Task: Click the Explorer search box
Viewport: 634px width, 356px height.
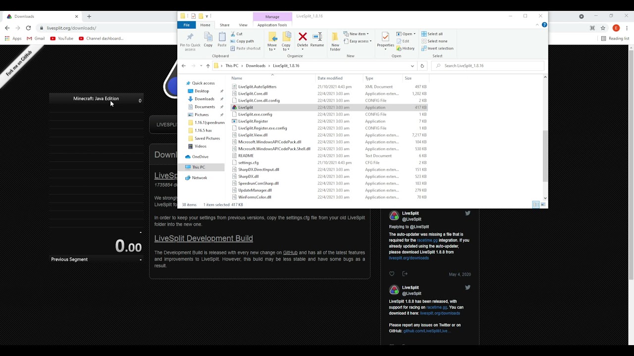Action: [488, 66]
